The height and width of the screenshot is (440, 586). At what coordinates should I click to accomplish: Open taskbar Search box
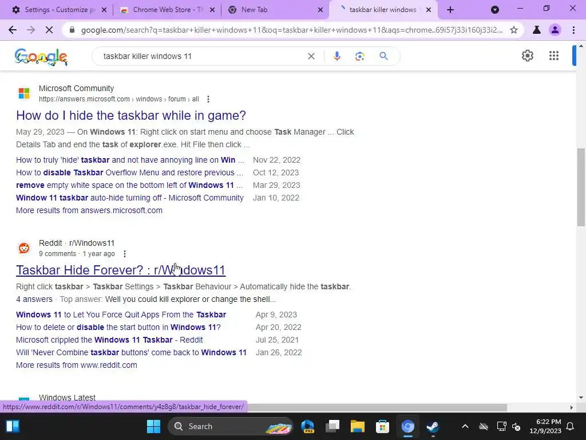tap(231, 426)
